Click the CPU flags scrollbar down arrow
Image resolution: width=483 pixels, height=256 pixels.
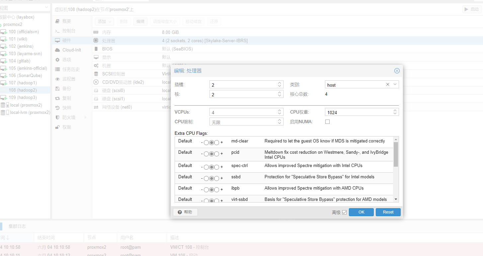tap(396, 199)
